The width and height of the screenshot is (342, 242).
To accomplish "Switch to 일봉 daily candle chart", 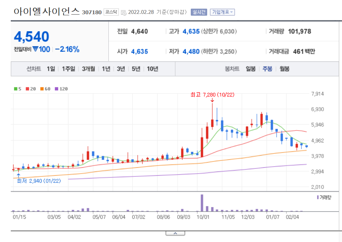I will 251,69.
